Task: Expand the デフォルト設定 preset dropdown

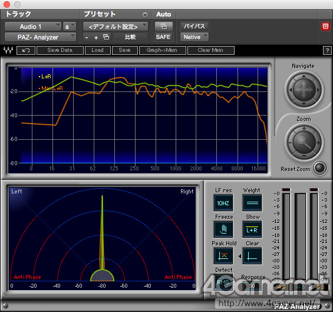Action: click(116, 27)
